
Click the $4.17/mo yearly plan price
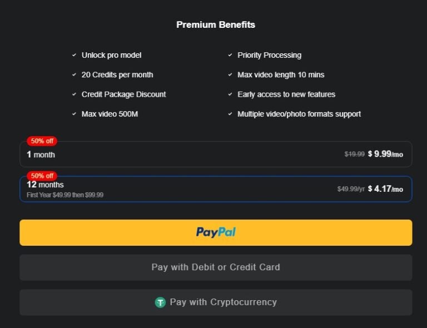pos(385,189)
